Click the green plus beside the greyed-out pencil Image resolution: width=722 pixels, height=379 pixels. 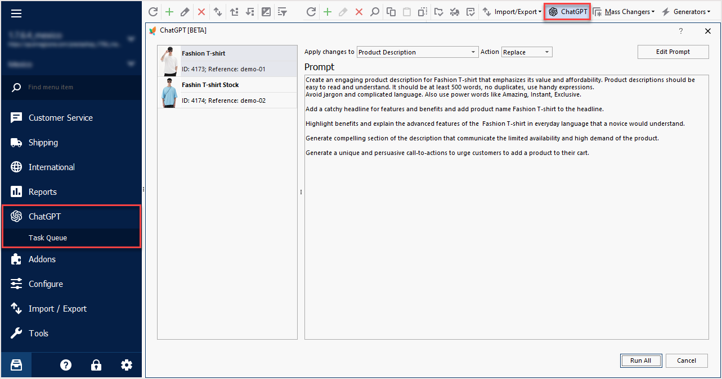pos(327,12)
